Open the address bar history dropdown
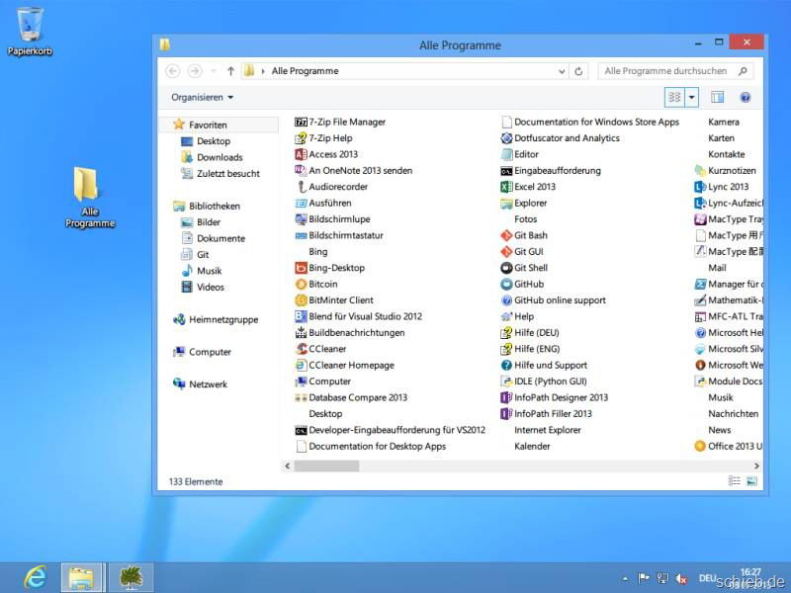This screenshot has height=593, width=791. click(563, 71)
